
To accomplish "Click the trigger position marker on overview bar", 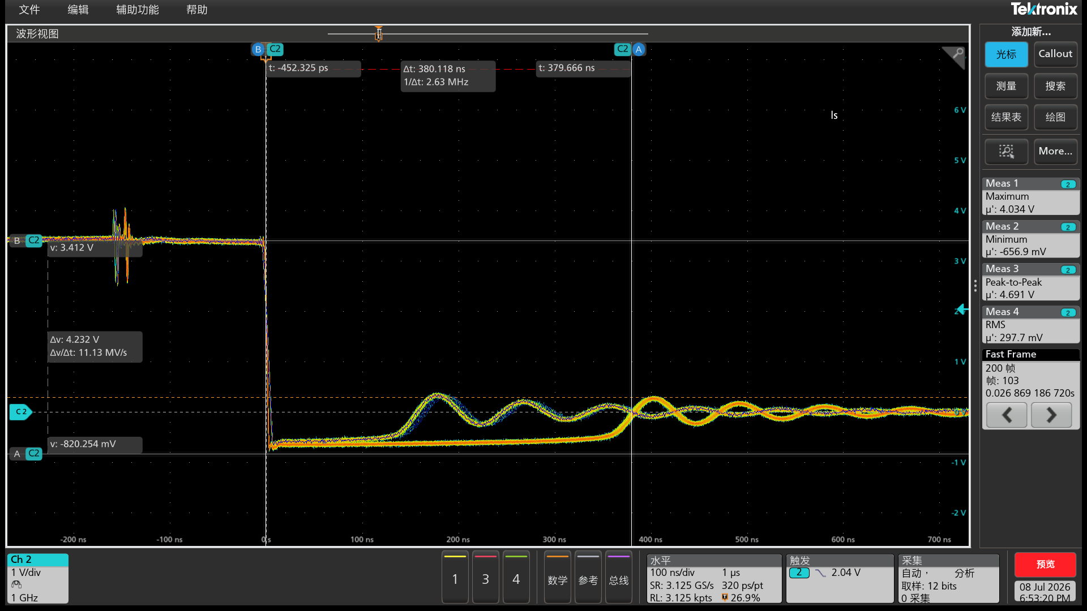I will pyautogui.click(x=379, y=34).
